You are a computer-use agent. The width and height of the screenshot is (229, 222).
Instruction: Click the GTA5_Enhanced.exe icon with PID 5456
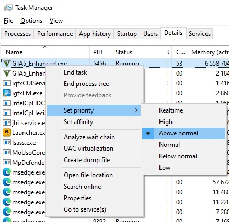7,64
